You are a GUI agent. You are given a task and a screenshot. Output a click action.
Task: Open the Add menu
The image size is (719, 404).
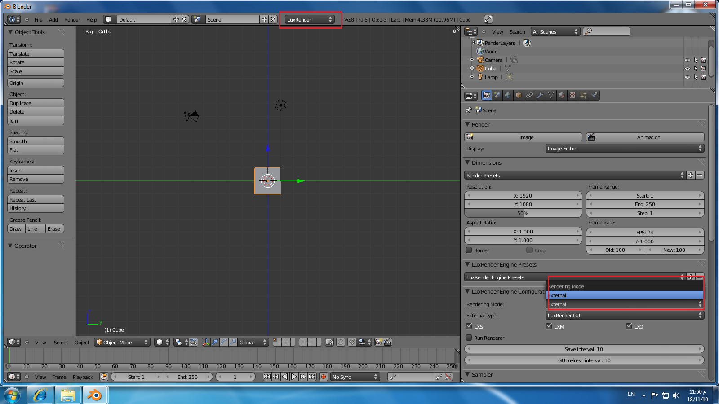click(x=53, y=20)
